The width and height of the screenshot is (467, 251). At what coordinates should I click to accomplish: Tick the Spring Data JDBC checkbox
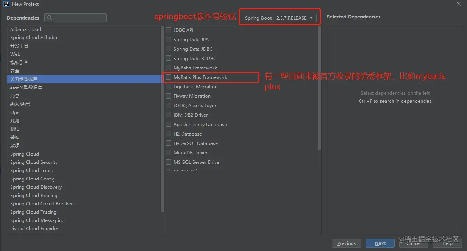(x=168, y=49)
